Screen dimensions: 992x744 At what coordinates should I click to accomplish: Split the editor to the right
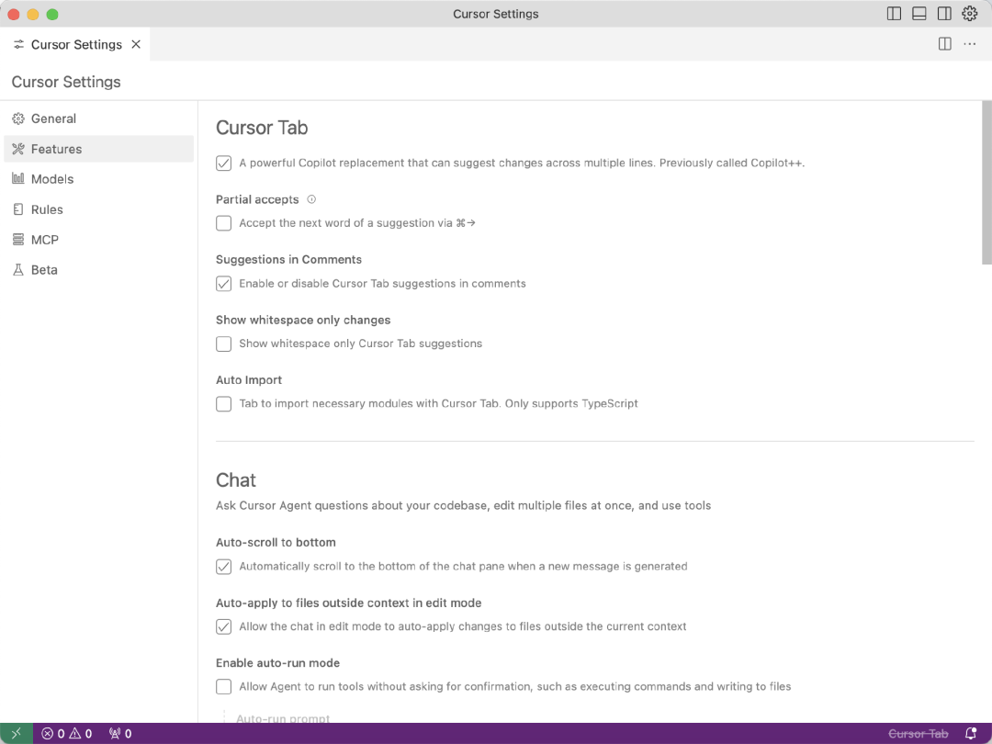[x=944, y=44]
